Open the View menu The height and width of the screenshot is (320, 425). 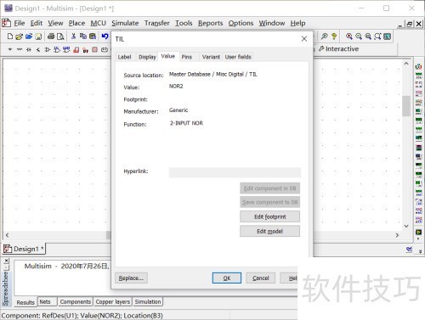(55, 23)
